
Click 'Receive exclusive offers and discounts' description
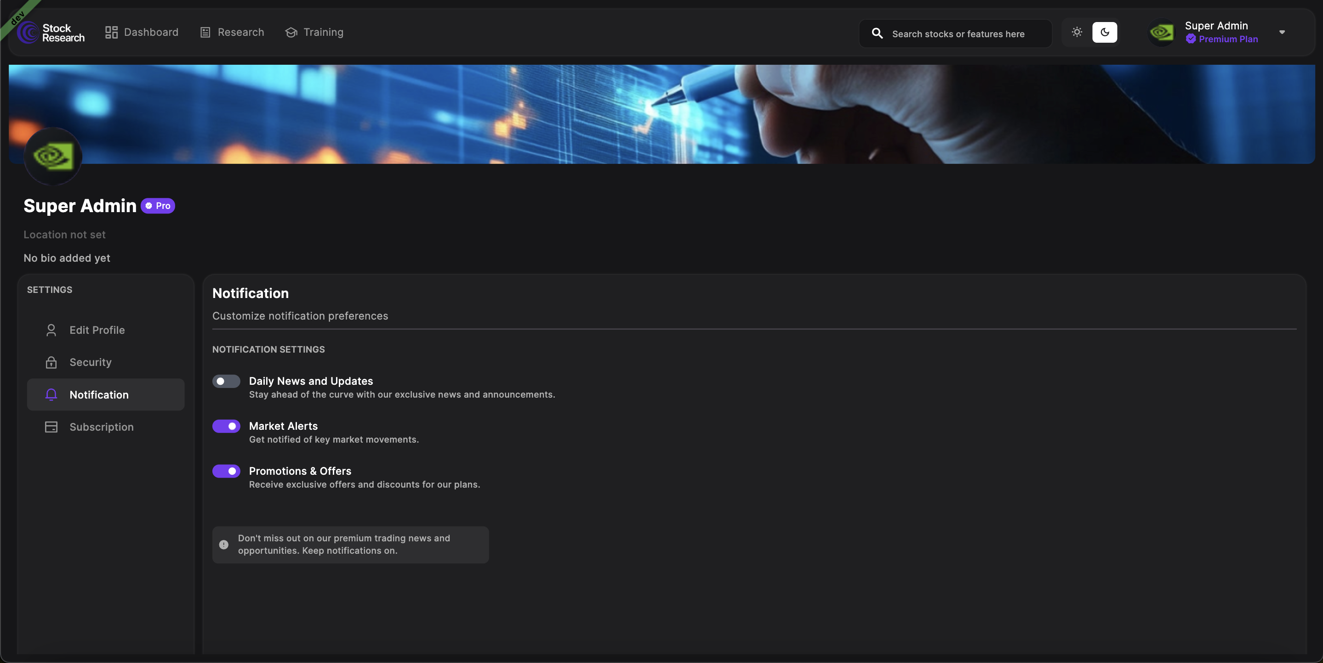tap(364, 484)
